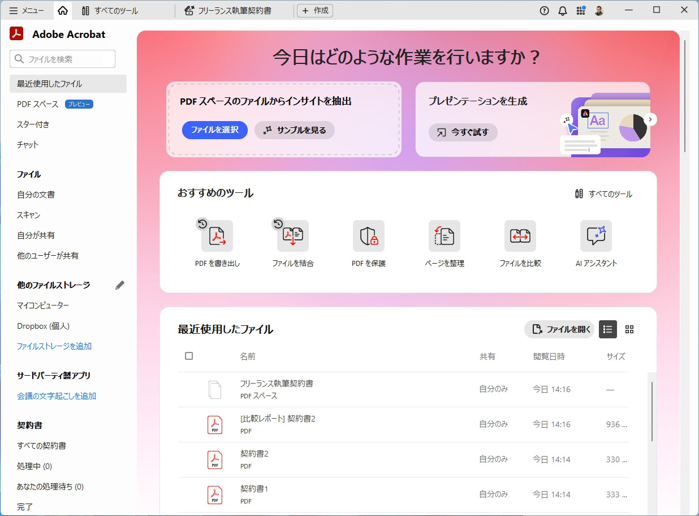The height and width of the screenshot is (516, 699).
Task: Go to the Home tab icon
Action: [63, 10]
